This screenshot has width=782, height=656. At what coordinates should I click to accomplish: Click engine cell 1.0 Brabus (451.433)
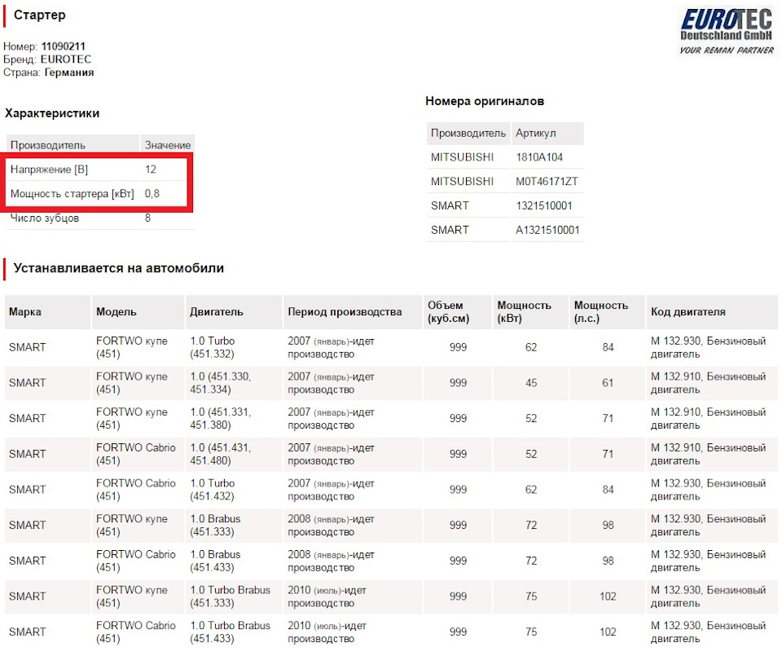click(x=215, y=561)
